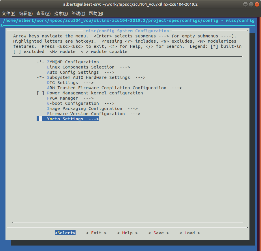Image resolution: width=261 pixels, height=251 pixels.
Task: Click the terminal window title text
Action: coord(130,4)
